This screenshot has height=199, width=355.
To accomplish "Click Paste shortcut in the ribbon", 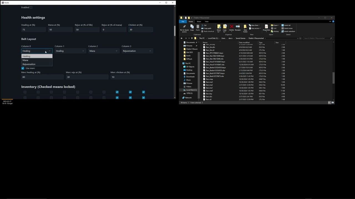I will pyautogui.click(x=207, y=31).
